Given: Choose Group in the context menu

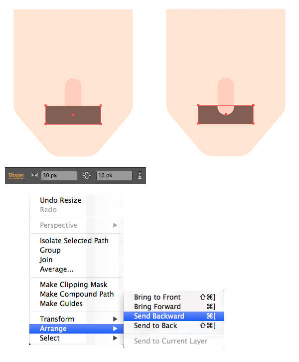Looking at the screenshot, I should [x=50, y=250].
